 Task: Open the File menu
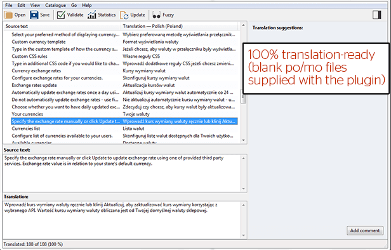click(9, 5)
